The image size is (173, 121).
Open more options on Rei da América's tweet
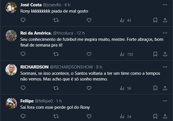165,33
